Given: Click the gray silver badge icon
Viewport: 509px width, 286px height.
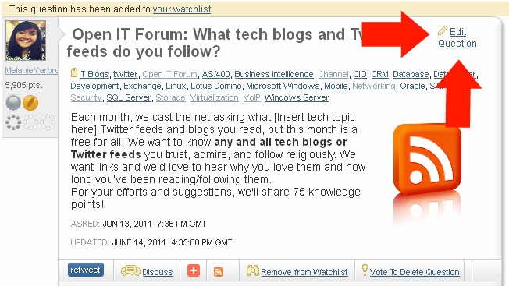Looking at the screenshot, I should [x=13, y=103].
